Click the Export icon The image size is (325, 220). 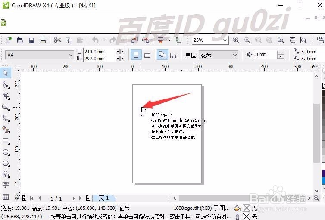pos(146,40)
